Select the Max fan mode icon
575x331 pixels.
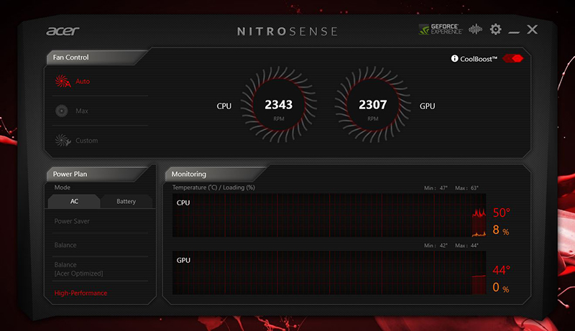[x=62, y=111]
